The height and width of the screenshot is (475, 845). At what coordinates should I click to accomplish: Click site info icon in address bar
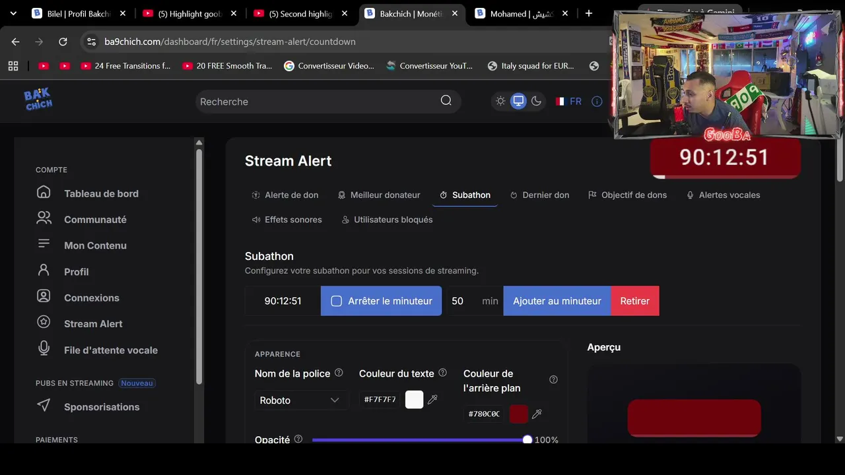point(92,42)
